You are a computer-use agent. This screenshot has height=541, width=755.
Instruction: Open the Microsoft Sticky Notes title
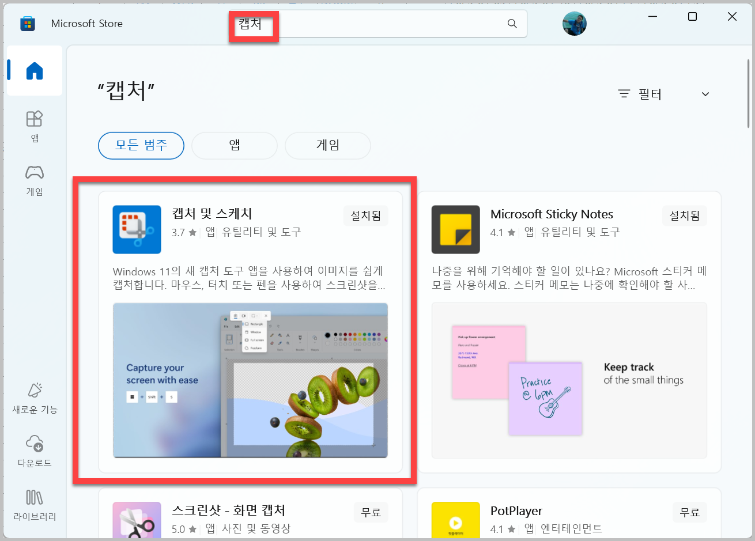[x=552, y=214]
